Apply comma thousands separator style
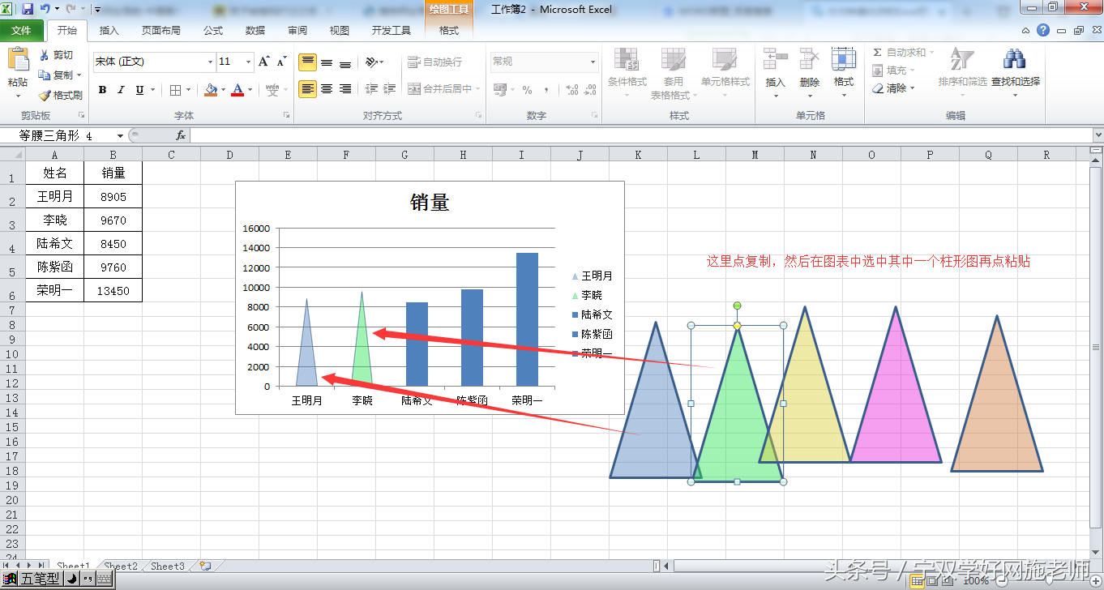 [546, 90]
